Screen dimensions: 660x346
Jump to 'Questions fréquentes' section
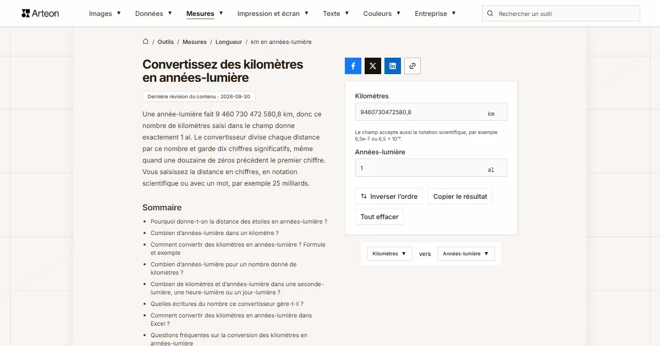[229, 339]
